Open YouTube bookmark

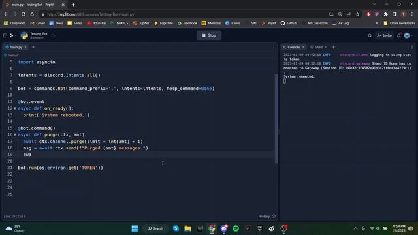pos(96,23)
